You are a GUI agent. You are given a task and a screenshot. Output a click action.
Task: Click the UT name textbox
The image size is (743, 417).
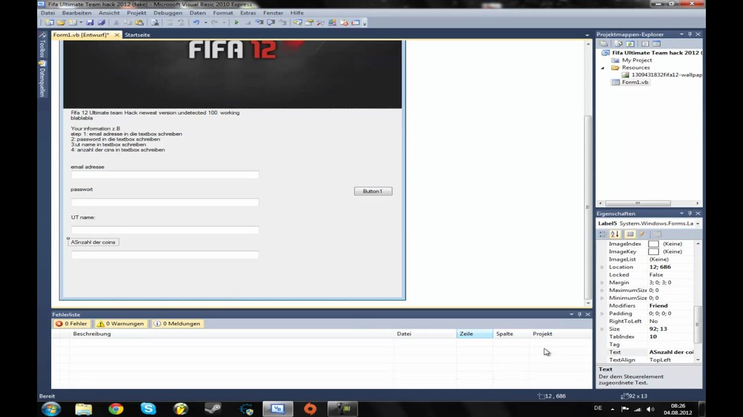165,230
